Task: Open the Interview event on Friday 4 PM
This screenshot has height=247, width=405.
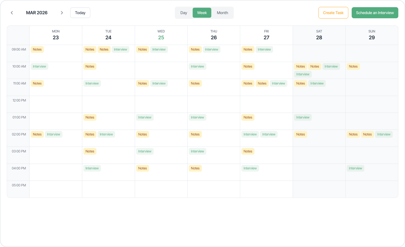Action: tap(250, 168)
